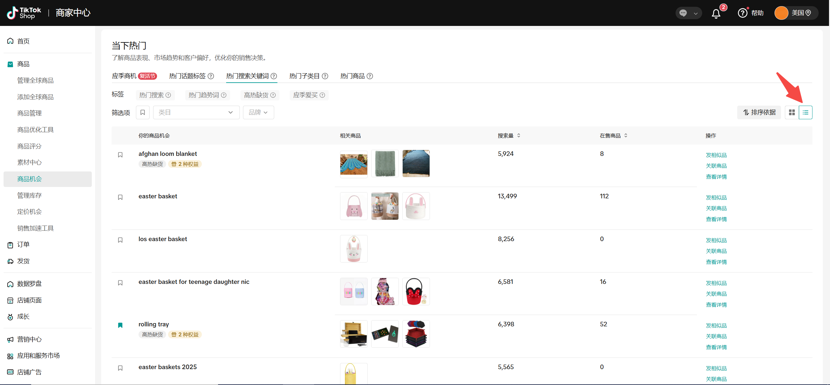Bookmark the easter basket keyword row

[120, 197]
